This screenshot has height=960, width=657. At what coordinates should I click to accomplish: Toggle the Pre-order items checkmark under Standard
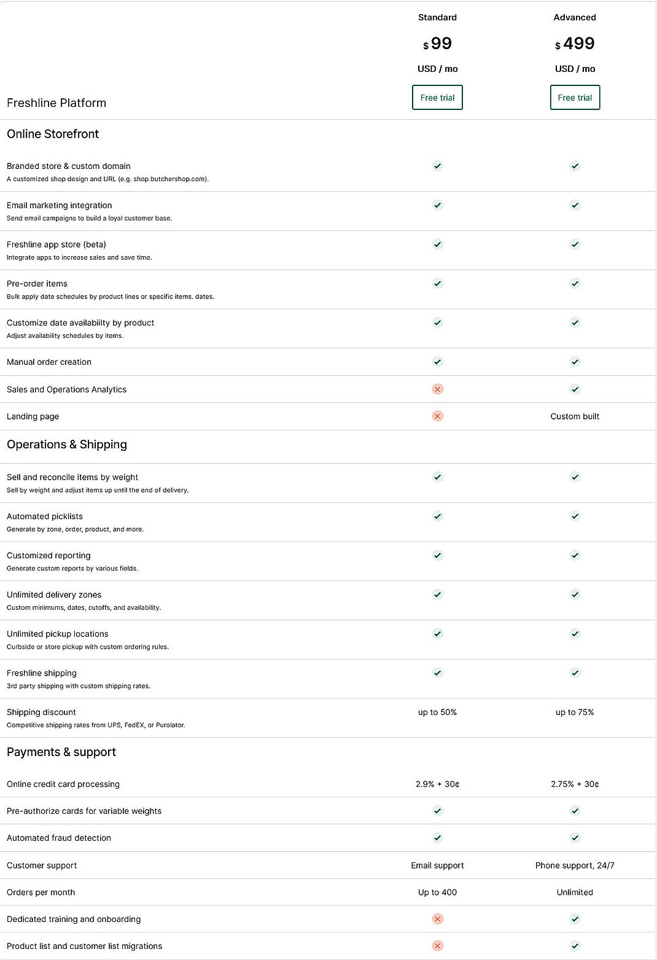[x=437, y=283]
